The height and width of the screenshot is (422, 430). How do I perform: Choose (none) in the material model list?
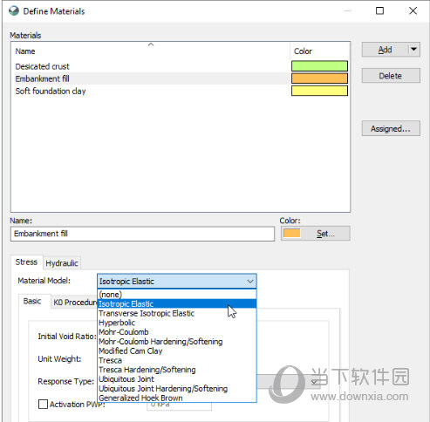[177, 294]
